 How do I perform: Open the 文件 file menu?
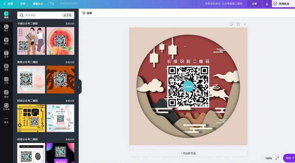click(23, 4)
